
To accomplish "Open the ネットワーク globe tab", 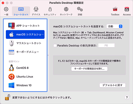I will pos(66,11).
